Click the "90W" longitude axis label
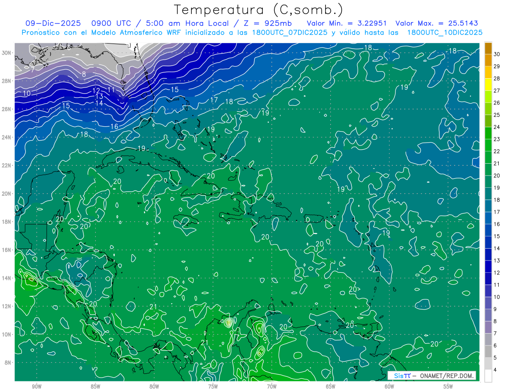Viewport: 508px width, 392px height. point(36,387)
